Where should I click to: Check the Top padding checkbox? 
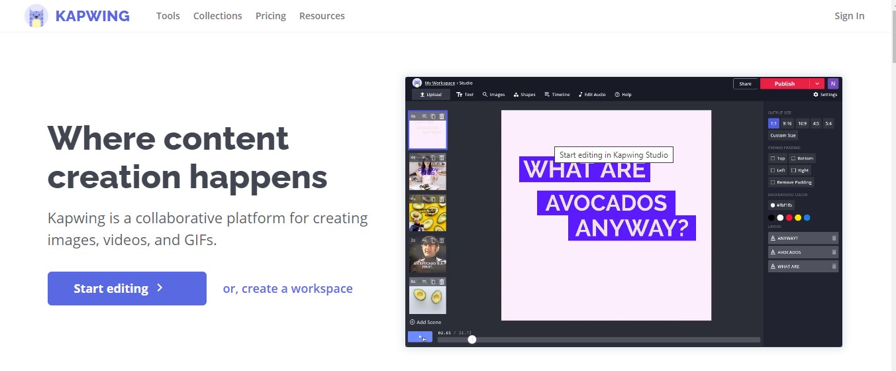click(773, 158)
